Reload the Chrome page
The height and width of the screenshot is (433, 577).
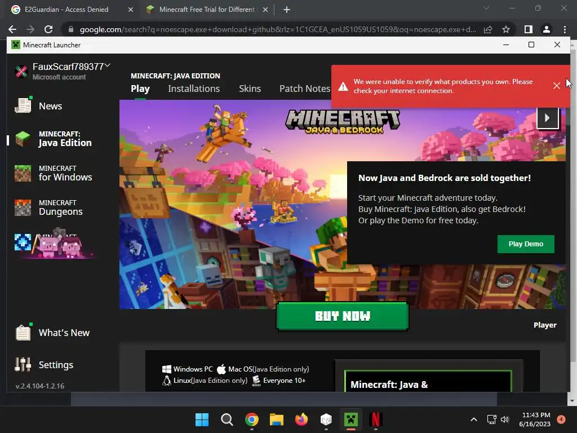48,29
